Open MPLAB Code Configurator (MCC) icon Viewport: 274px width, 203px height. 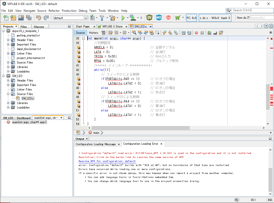[159, 17]
